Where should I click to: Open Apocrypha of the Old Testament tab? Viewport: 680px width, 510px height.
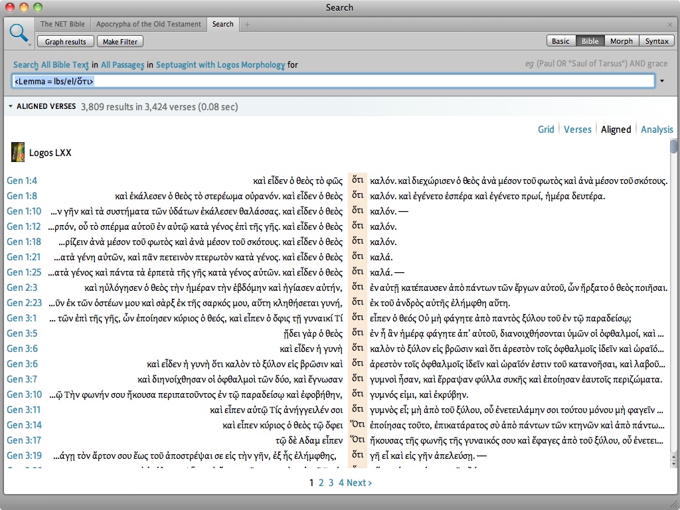click(148, 24)
